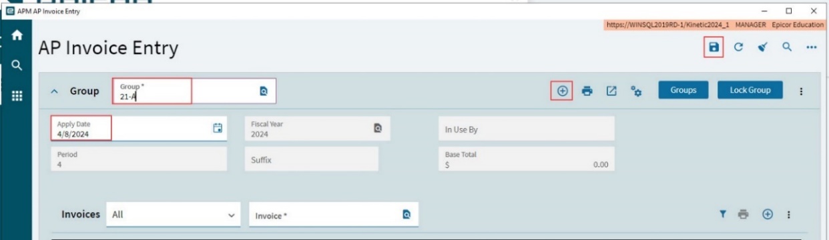Refresh the AP Invoice Entry page
829x240 pixels.
(x=738, y=47)
